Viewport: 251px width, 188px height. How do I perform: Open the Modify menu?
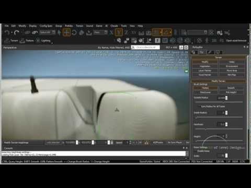(22, 26)
